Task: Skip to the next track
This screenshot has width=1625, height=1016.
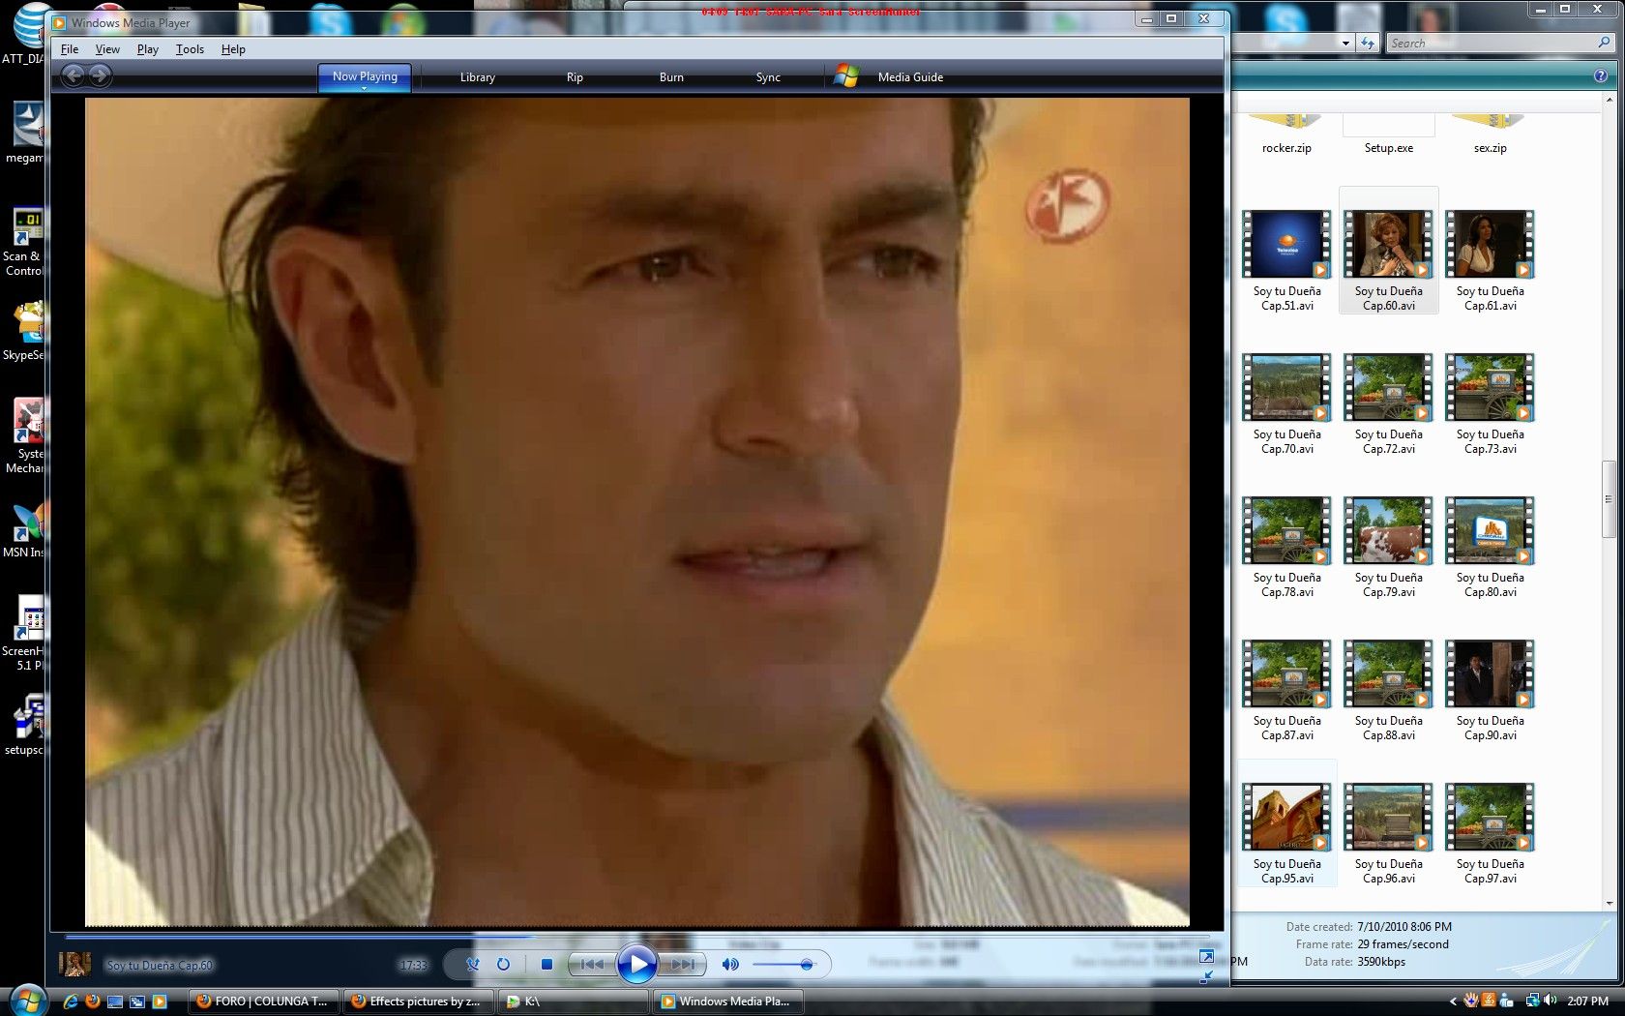Action: [x=683, y=964]
